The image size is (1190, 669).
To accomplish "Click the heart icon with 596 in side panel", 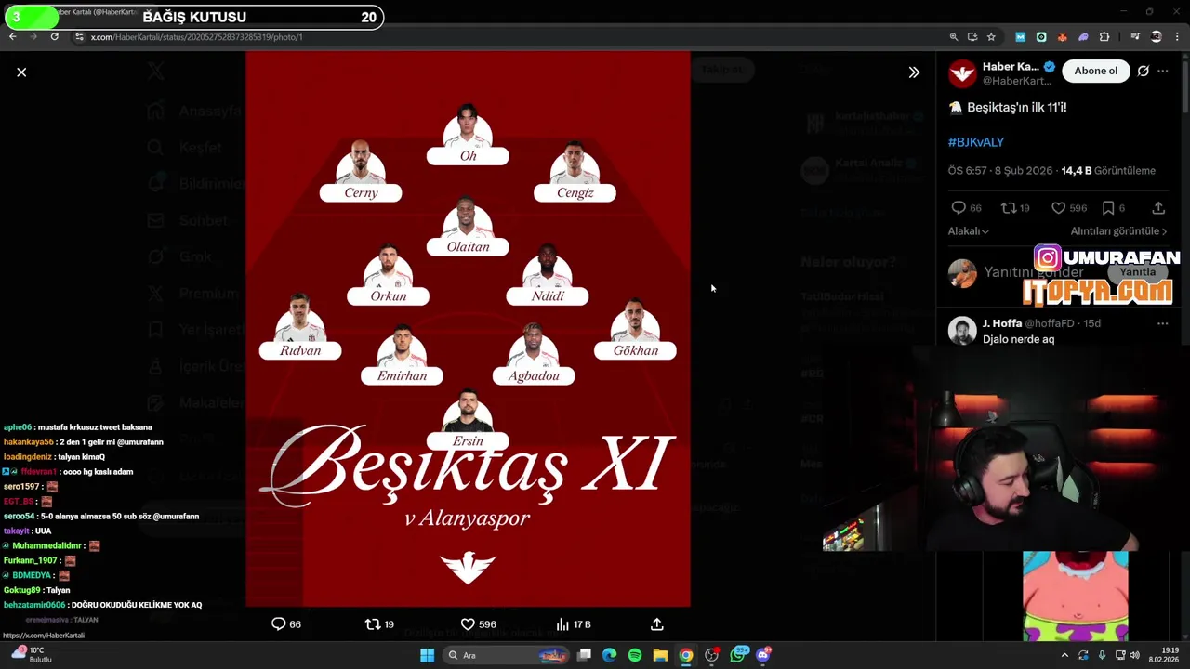I will click(x=1058, y=208).
